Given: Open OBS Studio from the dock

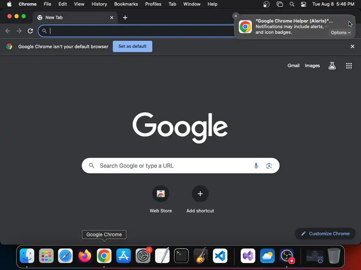Looking at the screenshot, I should [x=287, y=256].
